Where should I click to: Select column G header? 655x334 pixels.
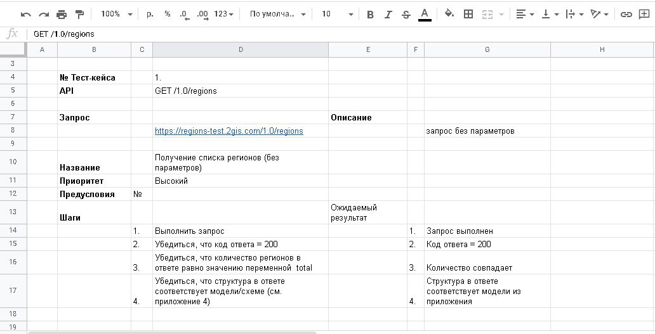click(x=487, y=49)
